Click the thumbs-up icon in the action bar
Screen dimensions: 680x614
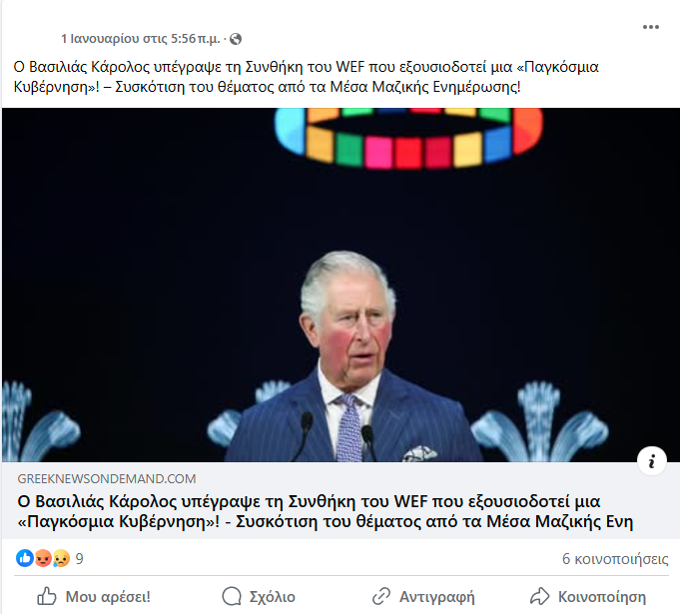tap(47, 596)
